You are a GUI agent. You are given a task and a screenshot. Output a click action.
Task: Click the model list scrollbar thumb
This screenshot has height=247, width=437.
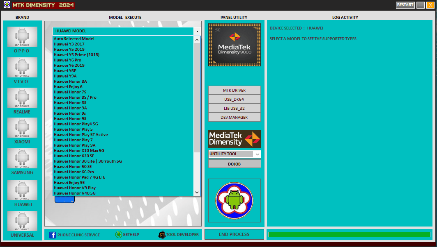pyautogui.click(x=197, y=98)
